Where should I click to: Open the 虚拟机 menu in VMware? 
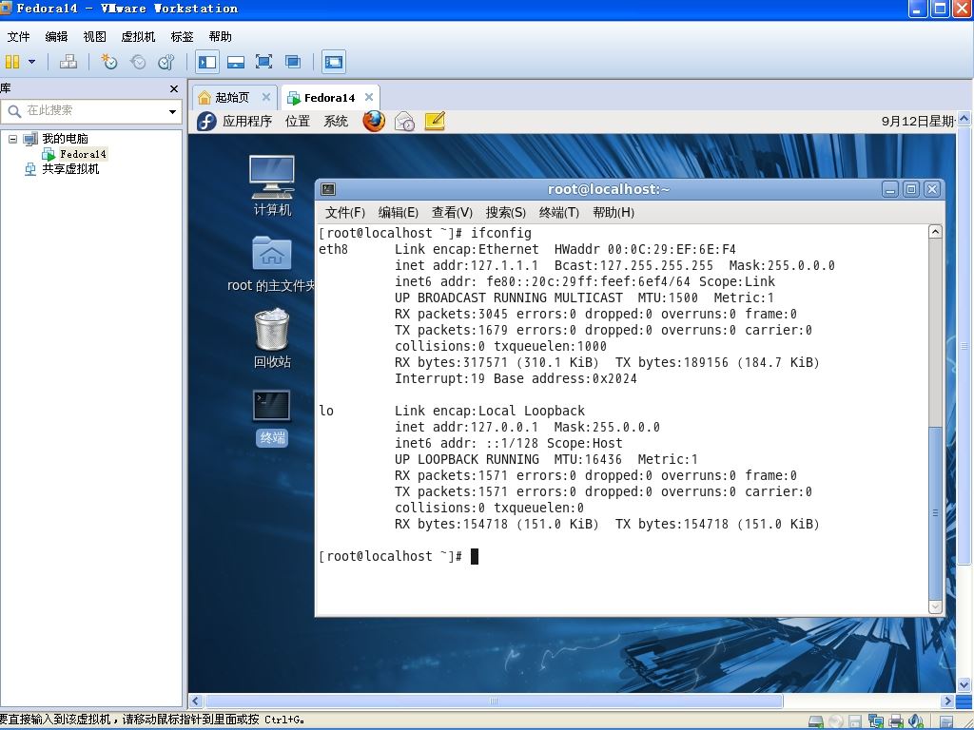(x=138, y=37)
